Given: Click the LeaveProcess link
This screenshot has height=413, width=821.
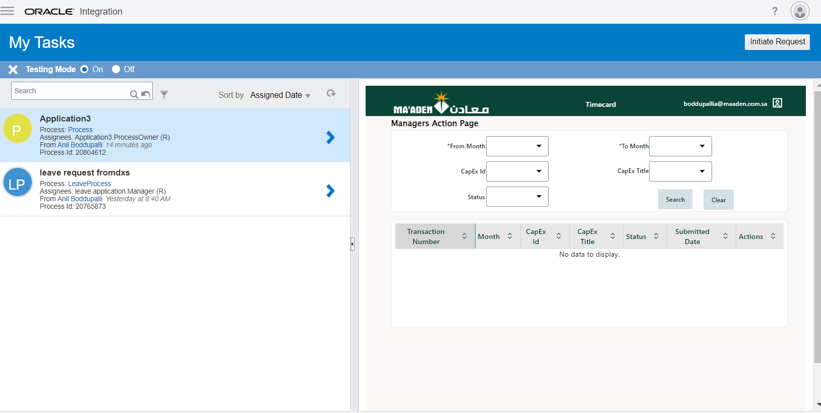Looking at the screenshot, I should tap(89, 184).
